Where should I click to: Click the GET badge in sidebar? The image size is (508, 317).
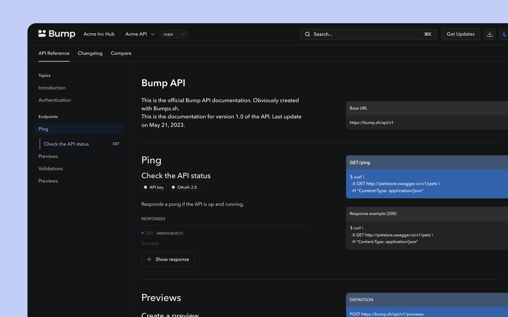pyautogui.click(x=116, y=144)
